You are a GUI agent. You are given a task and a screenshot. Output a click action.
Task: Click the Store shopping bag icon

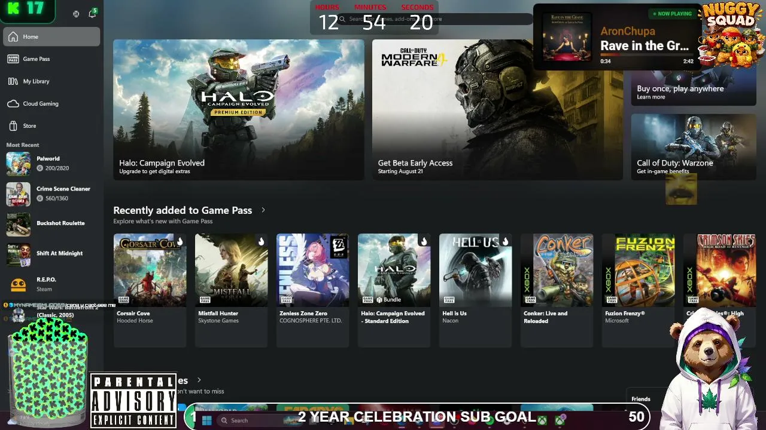coord(13,126)
